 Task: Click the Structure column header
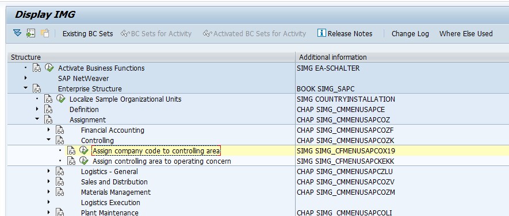151,57
